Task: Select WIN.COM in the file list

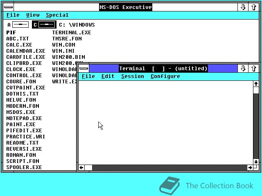Action: click(64, 45)
